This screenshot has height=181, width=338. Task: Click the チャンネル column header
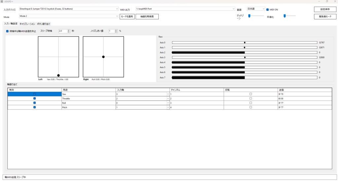coord(197,90)
